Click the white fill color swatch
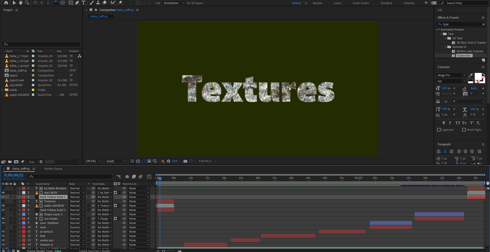Image resolution: width=490 pixels, height=252 pixels. pyautogui.click(x=478, y=76)
